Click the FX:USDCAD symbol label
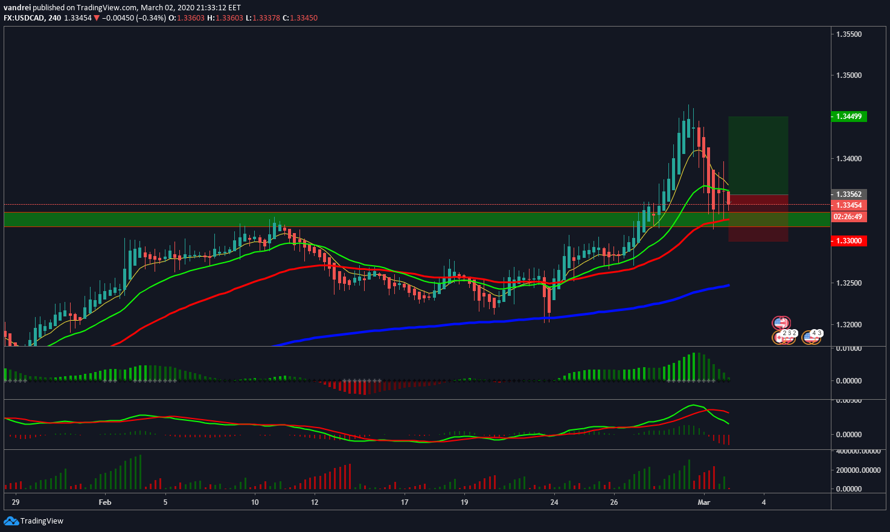Image resolution: width=890 pixels, height=532 pixels. pos(23,18)
